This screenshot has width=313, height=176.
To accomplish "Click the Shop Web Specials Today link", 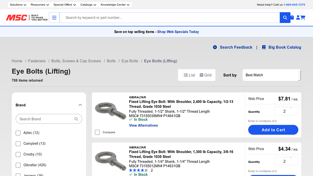I will click(x=178, y=32).
